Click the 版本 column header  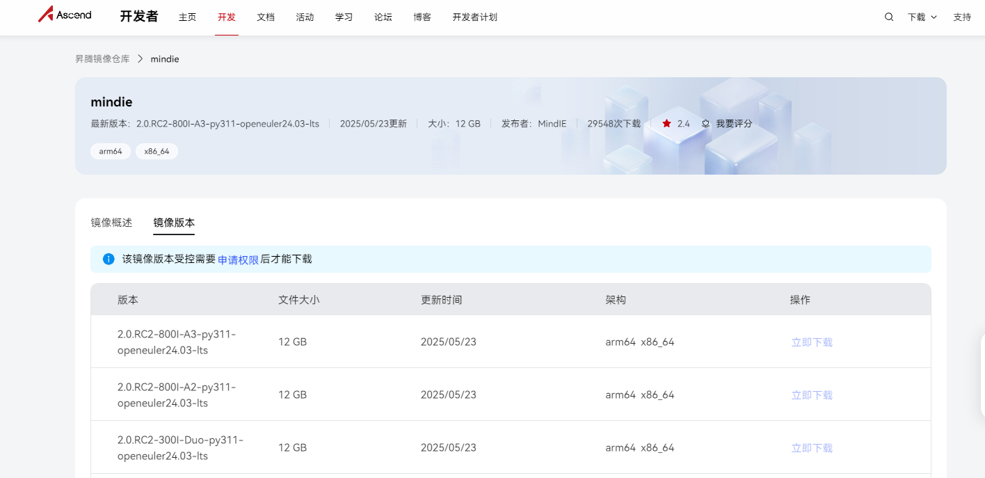(128, 300)
